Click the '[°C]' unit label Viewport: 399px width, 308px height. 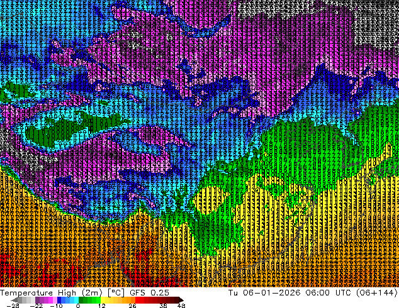point(116,293)
